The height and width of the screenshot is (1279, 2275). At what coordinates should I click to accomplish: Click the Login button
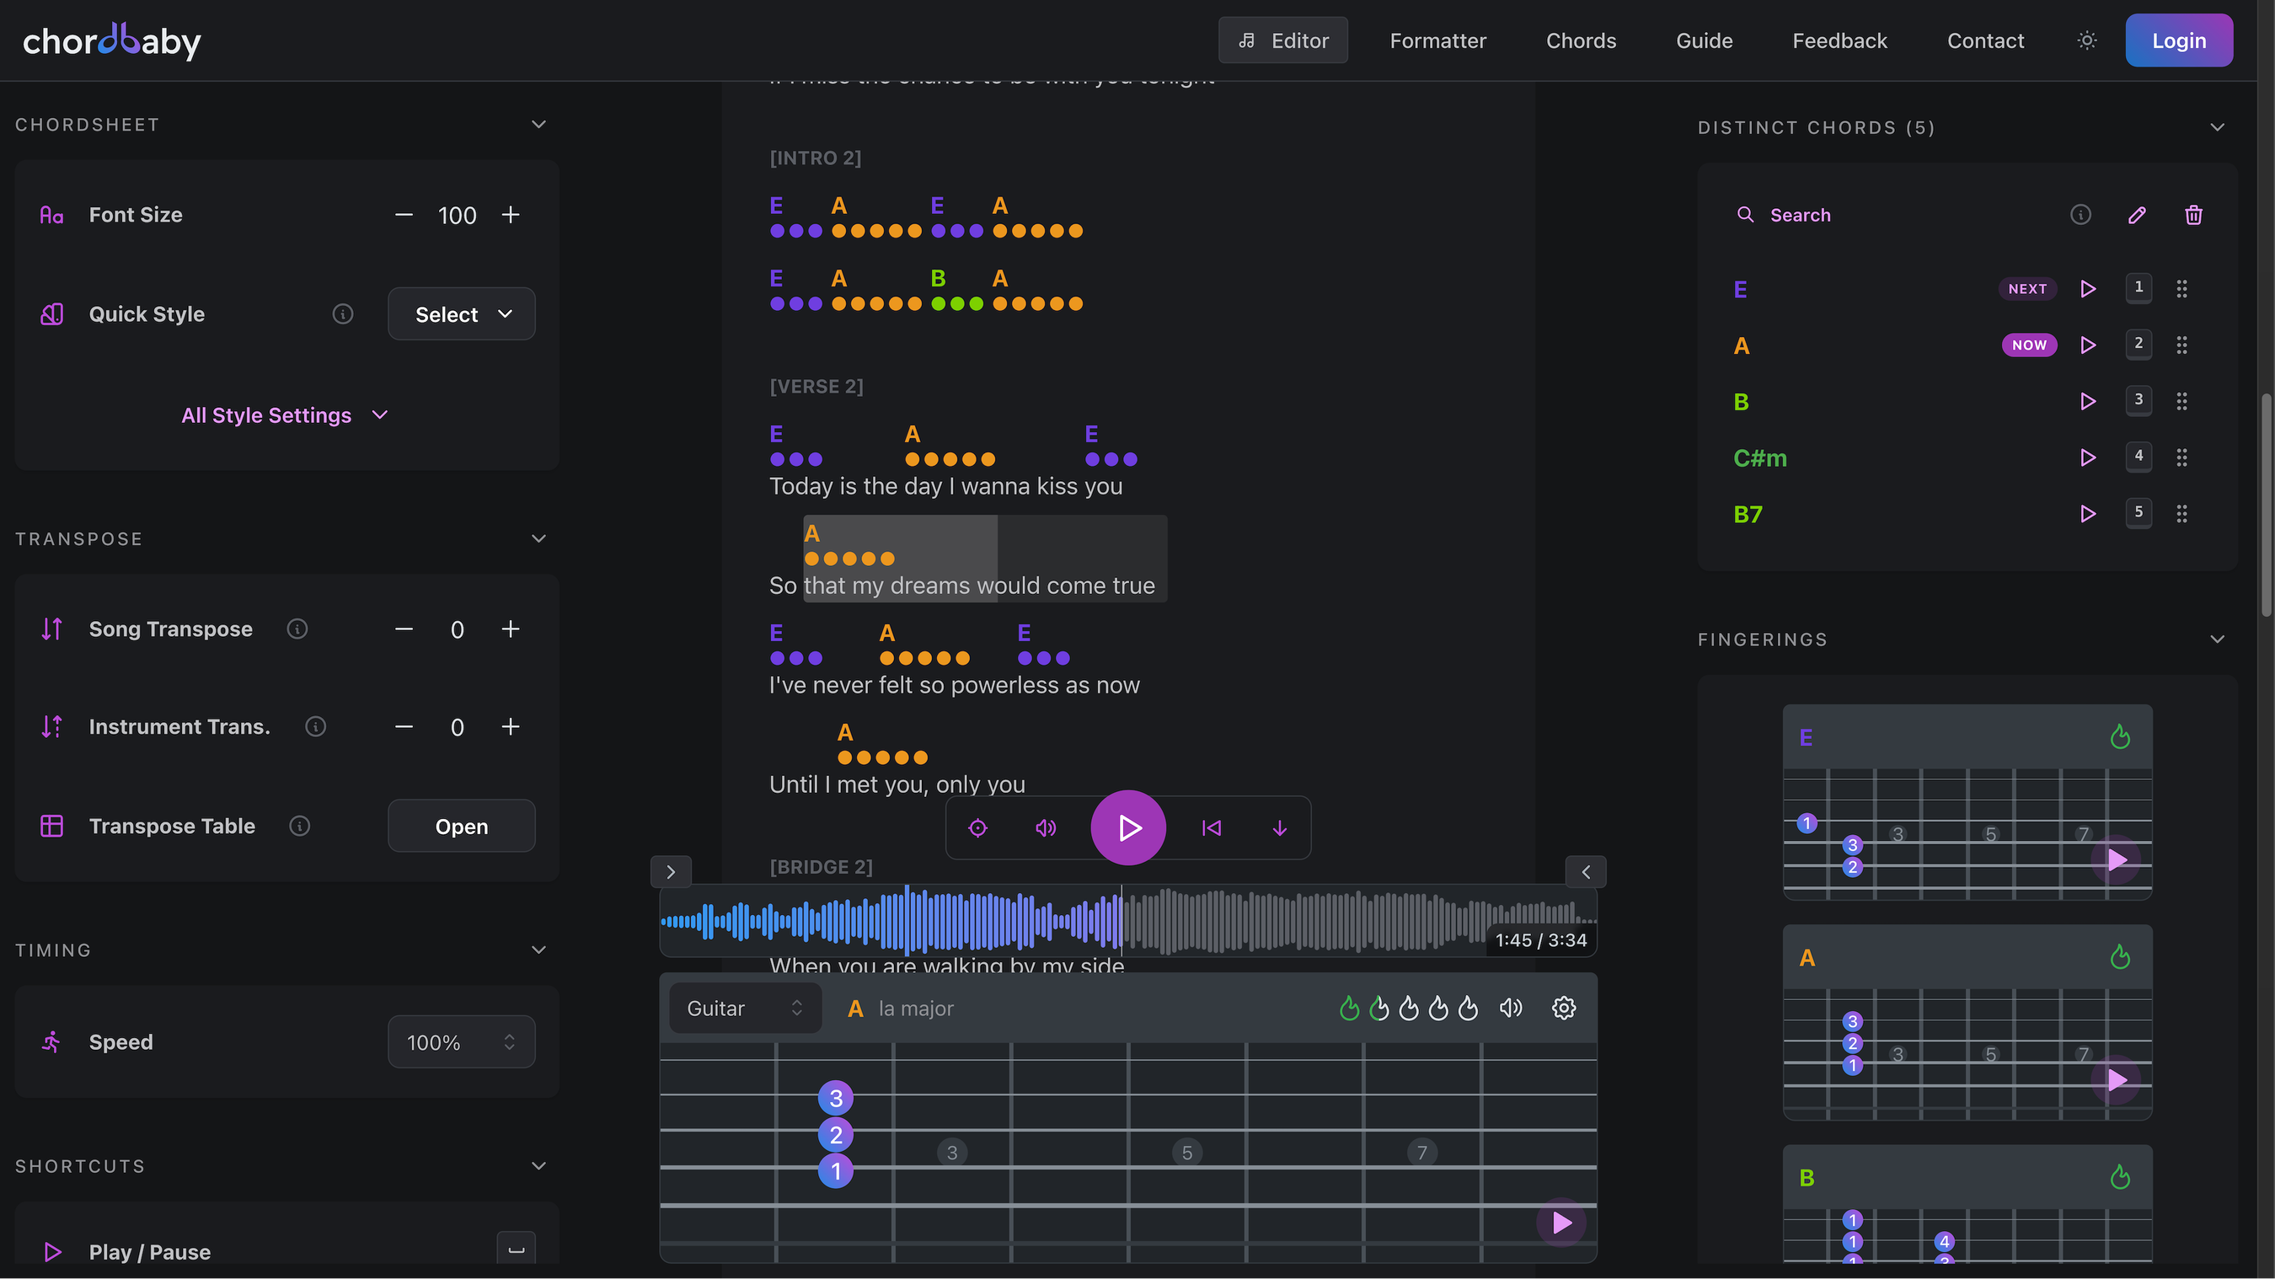click(2178, 40)
